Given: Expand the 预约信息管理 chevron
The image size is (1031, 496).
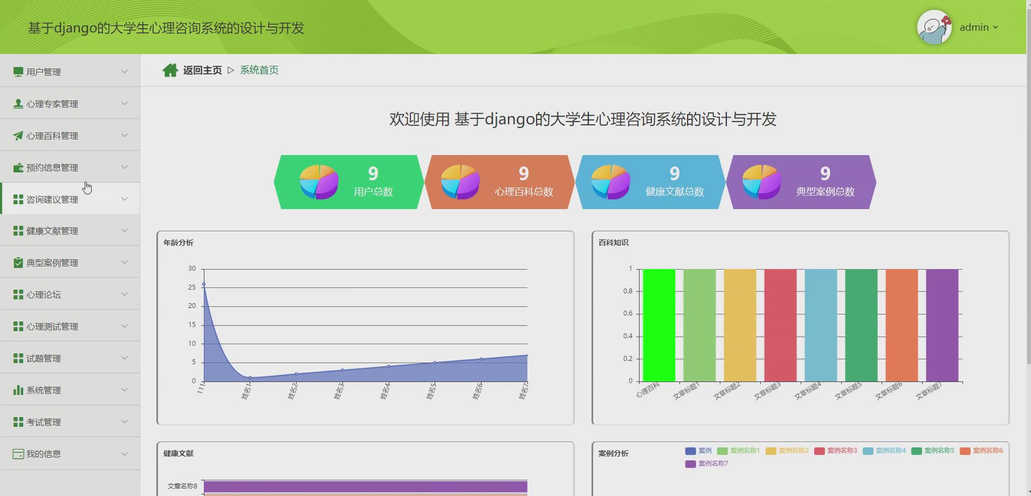Looking at the screenshot, I should pos(125,167).
